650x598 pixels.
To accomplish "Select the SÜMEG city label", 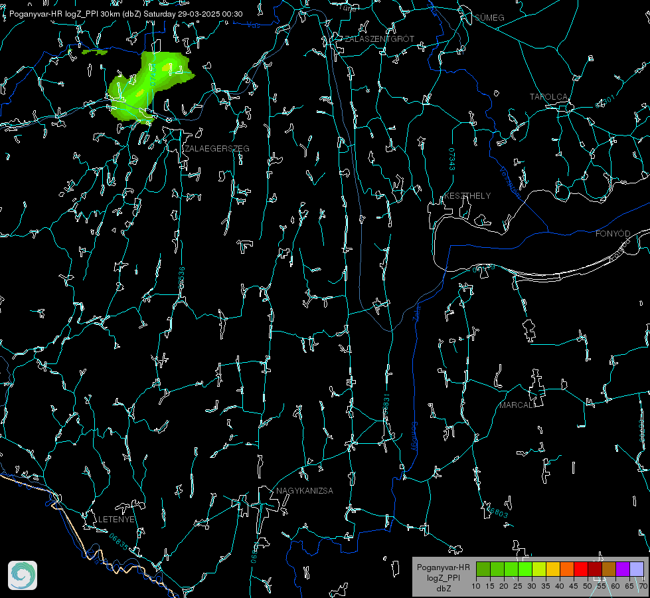I will 489,18.
